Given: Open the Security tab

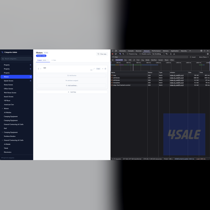Looking at the screenshot, I should pos(184,51).
